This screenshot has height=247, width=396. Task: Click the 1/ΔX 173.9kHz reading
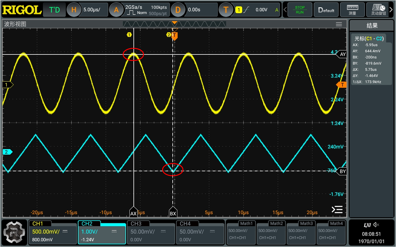coord(372,82)
